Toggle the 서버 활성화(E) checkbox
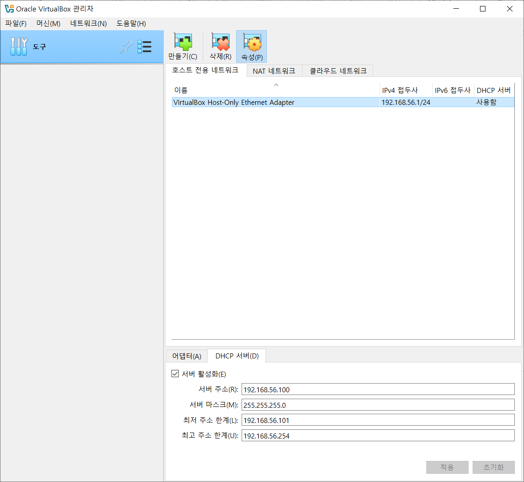 175,374
